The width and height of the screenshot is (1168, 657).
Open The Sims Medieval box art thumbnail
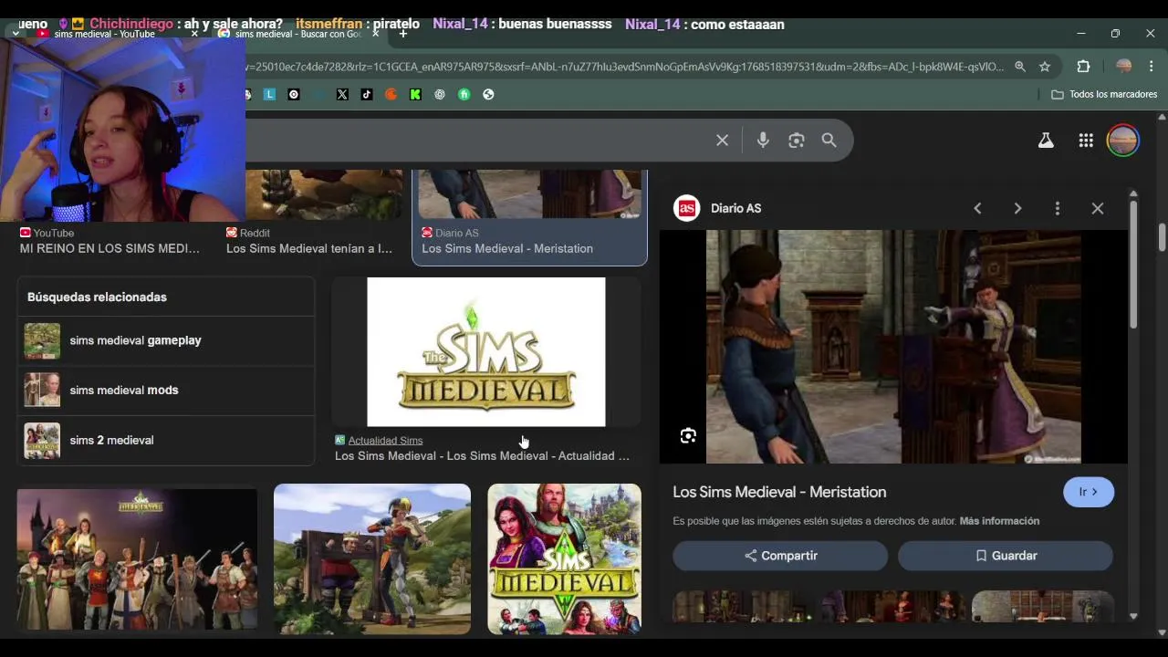pos(564,558)
